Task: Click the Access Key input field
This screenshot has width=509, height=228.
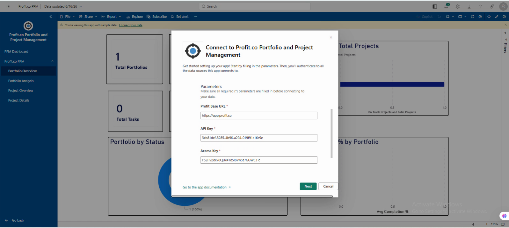Action: [x=259, y=160]
